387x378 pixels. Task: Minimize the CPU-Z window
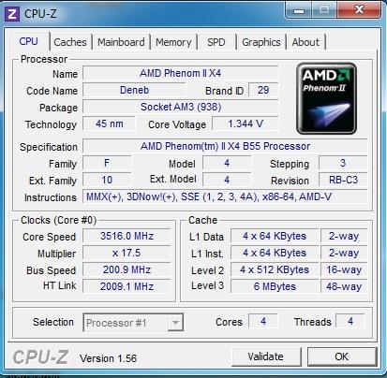(299, 10)
